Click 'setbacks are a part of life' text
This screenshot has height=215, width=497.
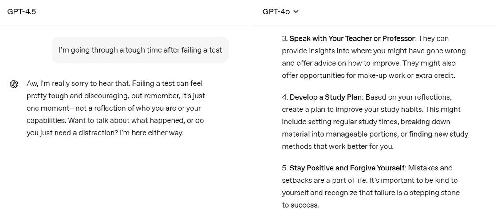coord(324,180)
